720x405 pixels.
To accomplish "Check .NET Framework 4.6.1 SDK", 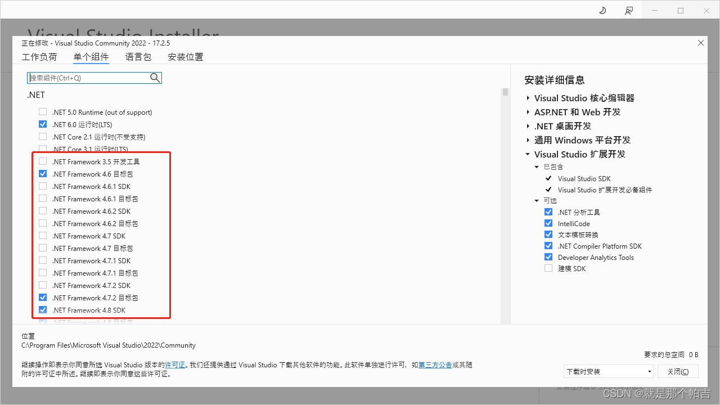I will [42, 186].
